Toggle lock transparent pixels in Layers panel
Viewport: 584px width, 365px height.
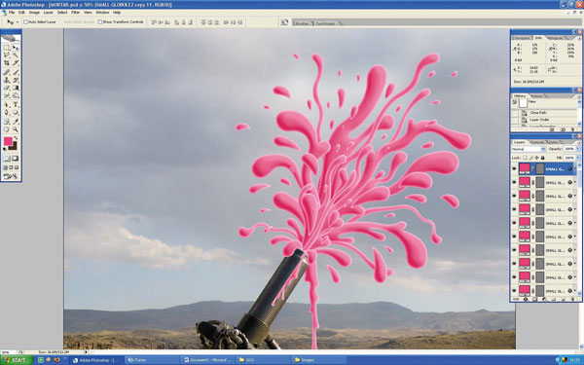point(525,158)
